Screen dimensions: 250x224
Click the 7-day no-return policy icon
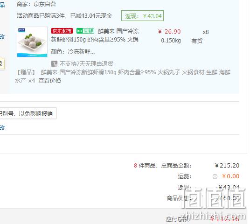point(54,63)
